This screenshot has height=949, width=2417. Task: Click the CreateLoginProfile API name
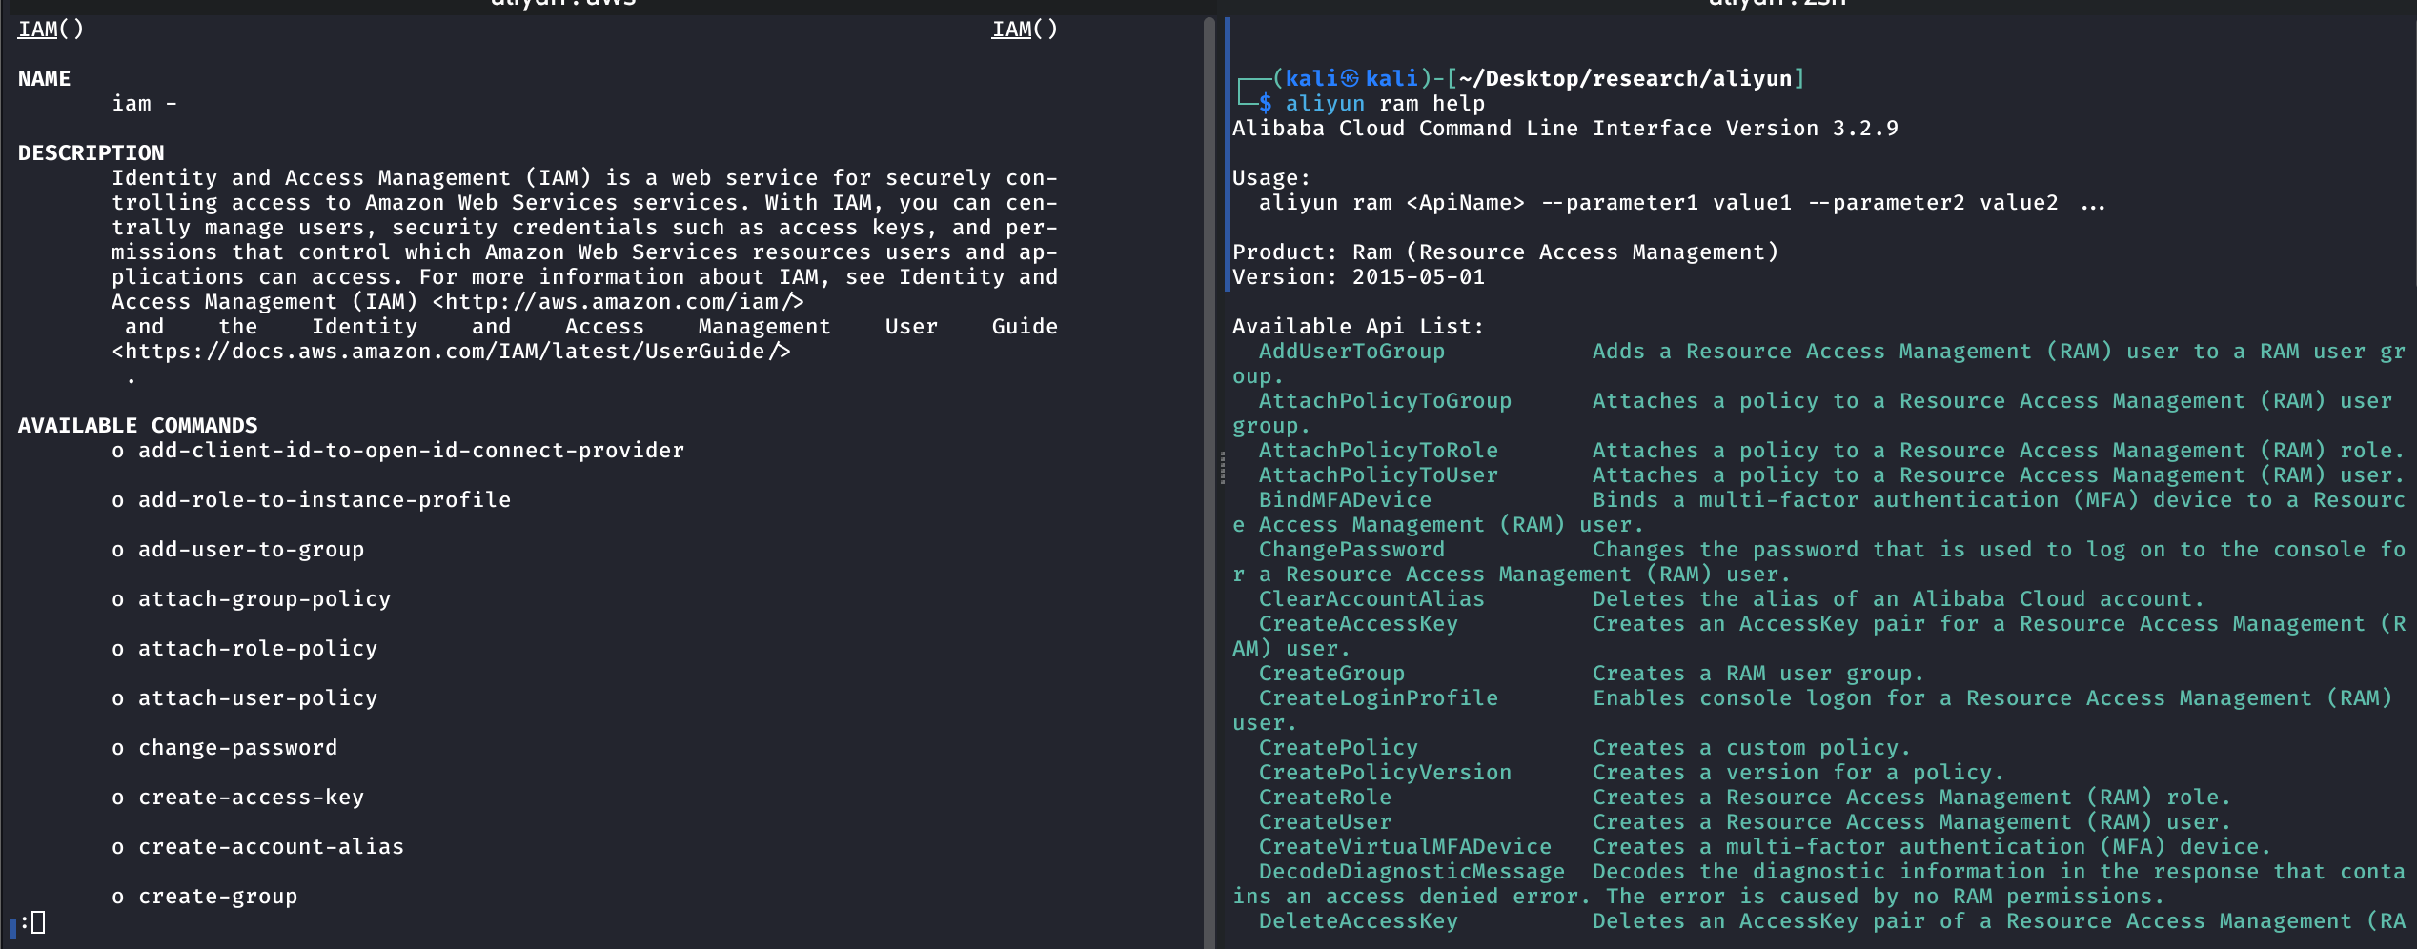point(1377,698)
